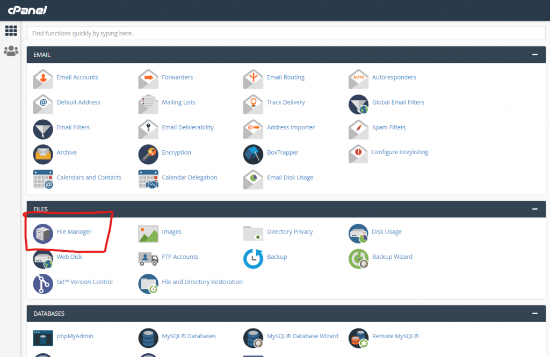
Task: Open the Email Routing icon
Action: [253, 79]
